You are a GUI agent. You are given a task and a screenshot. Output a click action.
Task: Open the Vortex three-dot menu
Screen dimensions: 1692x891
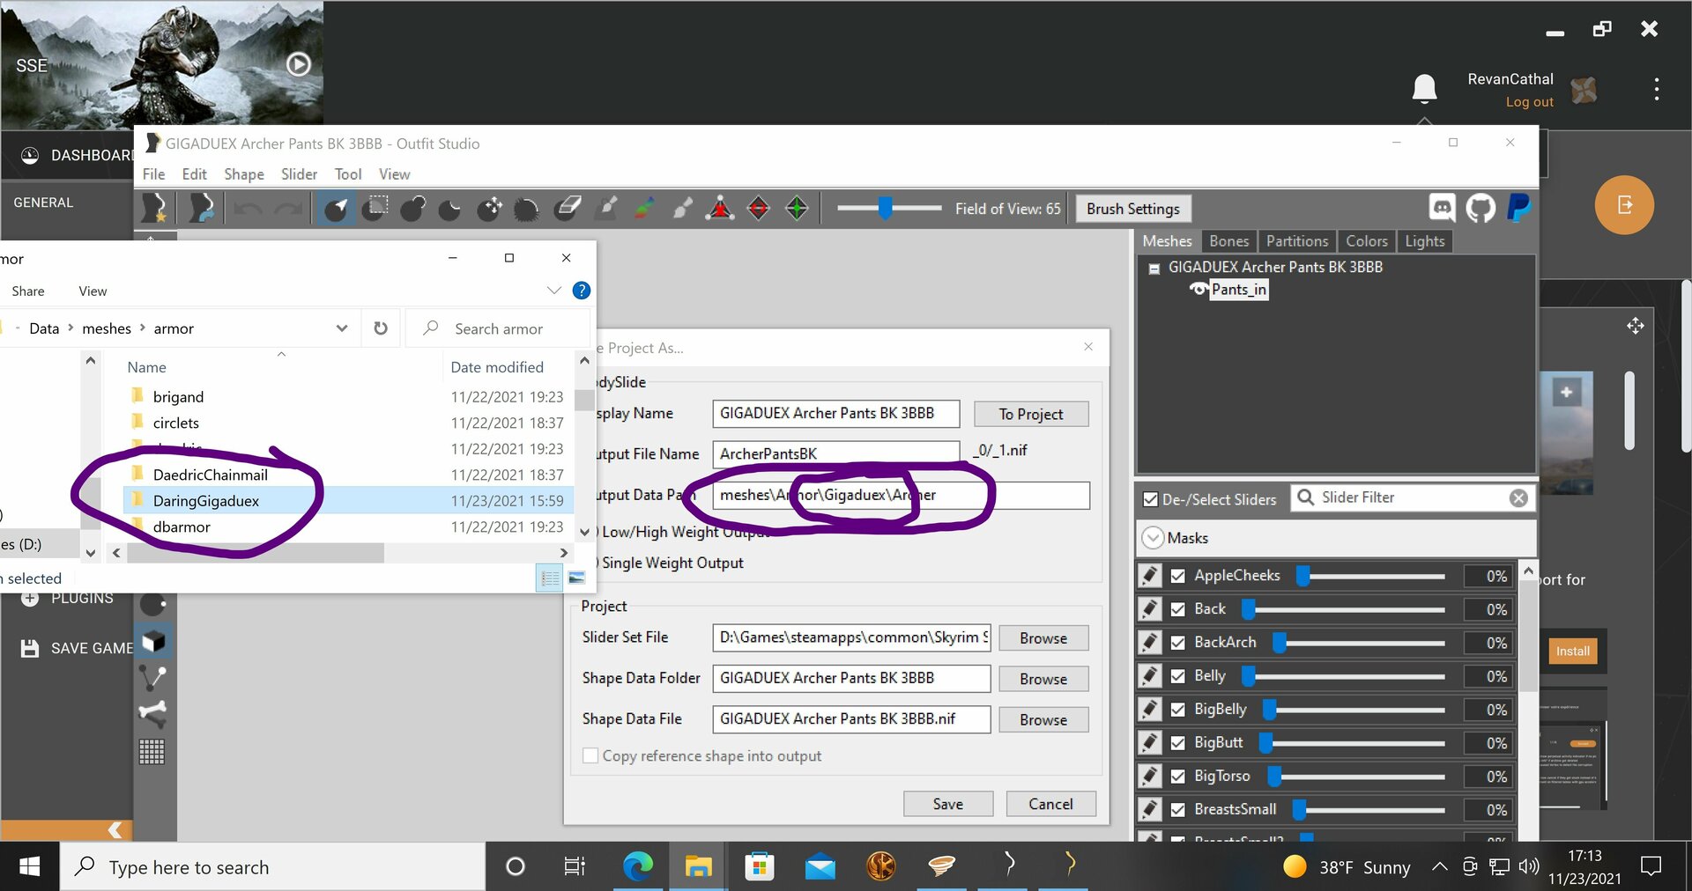pos(1657,89)
